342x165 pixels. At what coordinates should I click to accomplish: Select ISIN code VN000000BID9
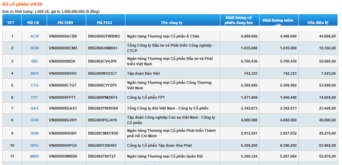click(62, 61)
